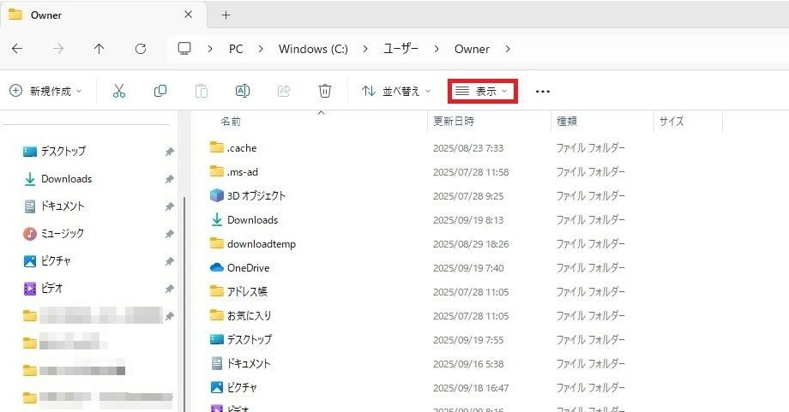
Task: Add a new tab with plus button
Action: (x=226, y=15)
